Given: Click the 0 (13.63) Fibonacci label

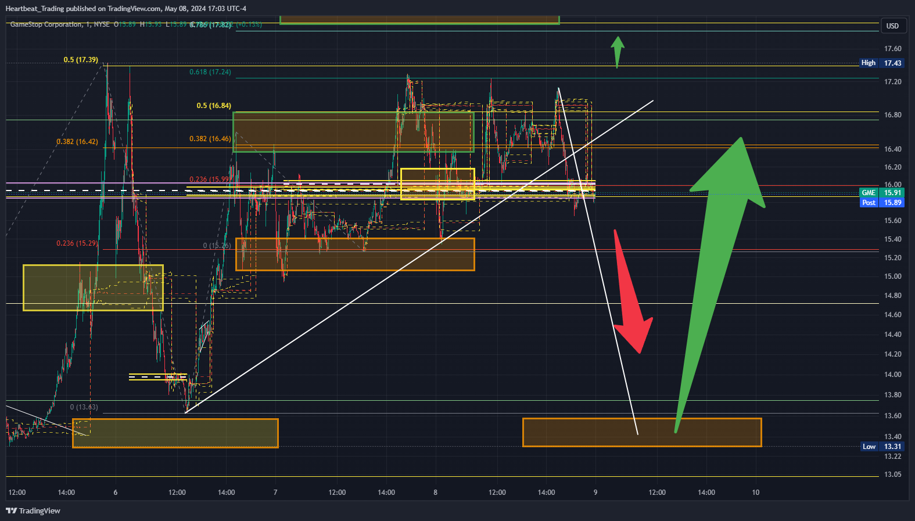Looking at the screenshot, I should click(84, 407).
